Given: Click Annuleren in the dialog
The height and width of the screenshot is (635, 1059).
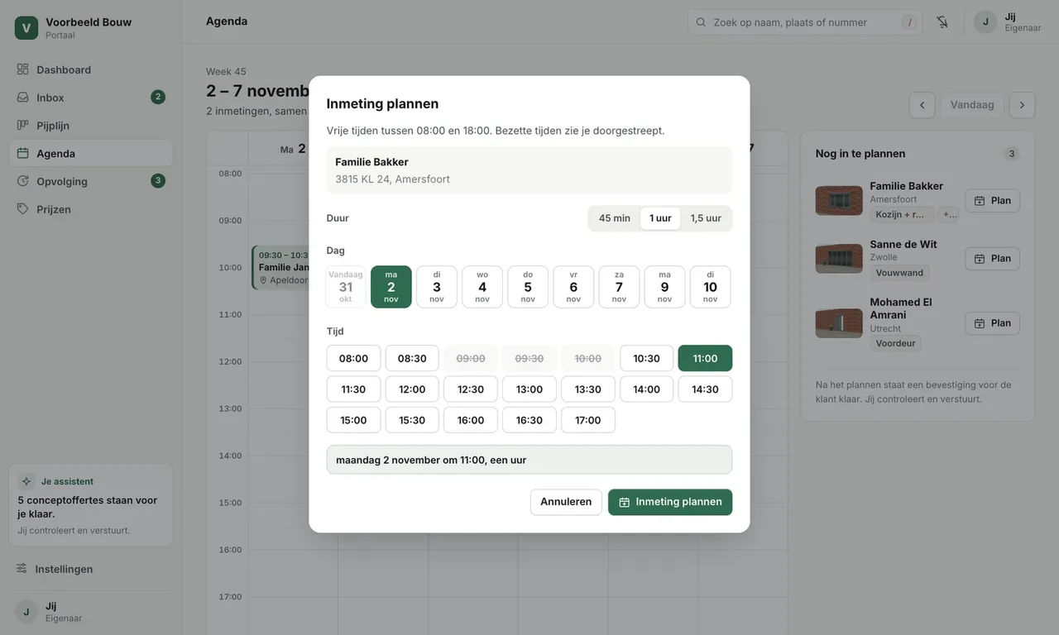Looking at the screenshot, I should pyautogui.click(x=566, y=502).
